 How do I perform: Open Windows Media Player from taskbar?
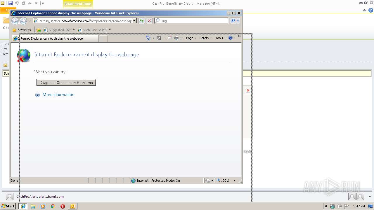43,206
